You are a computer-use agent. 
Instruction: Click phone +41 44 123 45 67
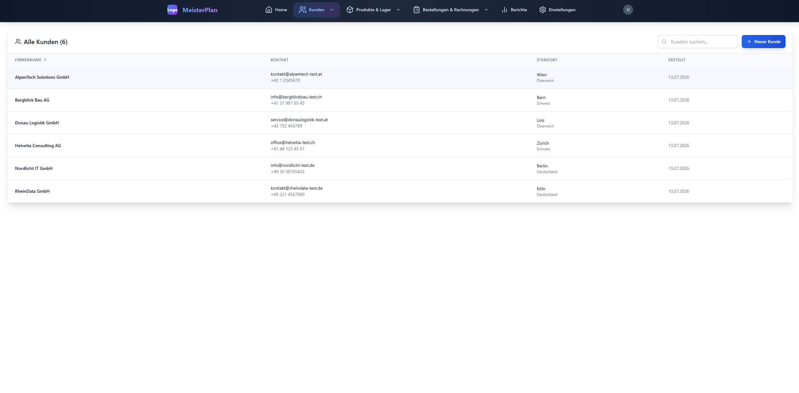[x=288, y=149]
